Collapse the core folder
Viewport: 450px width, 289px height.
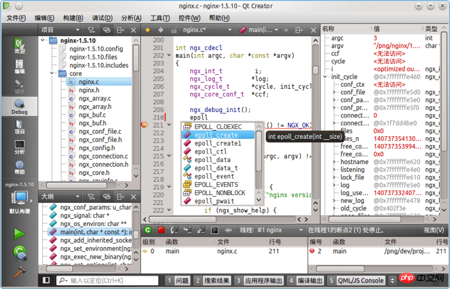pyautogui.click(x=52, y=74)
